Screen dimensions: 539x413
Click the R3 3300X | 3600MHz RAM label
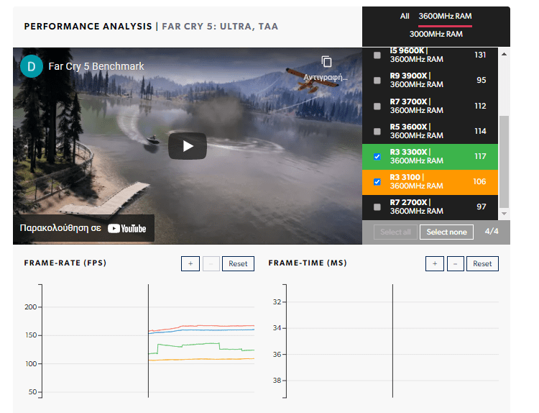tap(417, 156)
